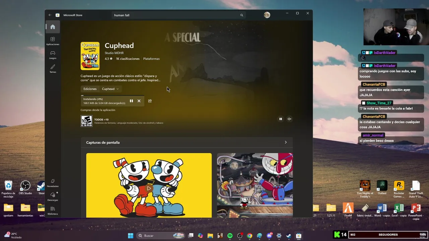Image resolution: width=429 pixels, height=241 pixels.
Task: Open File Explorer on the taskbar
Action: click(210, 236)
